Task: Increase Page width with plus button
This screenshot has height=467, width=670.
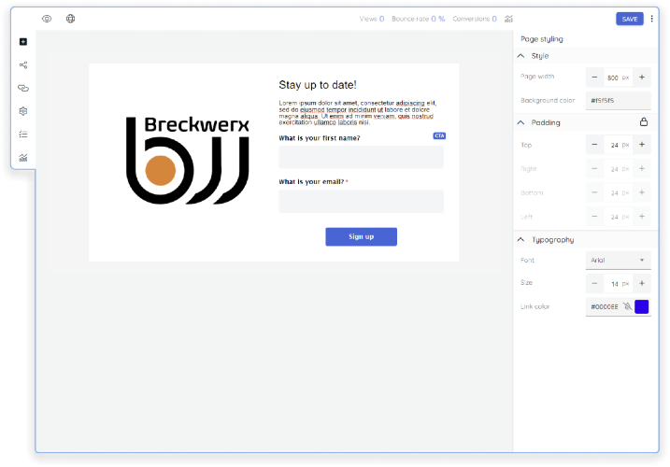Action: pos(642,78)
